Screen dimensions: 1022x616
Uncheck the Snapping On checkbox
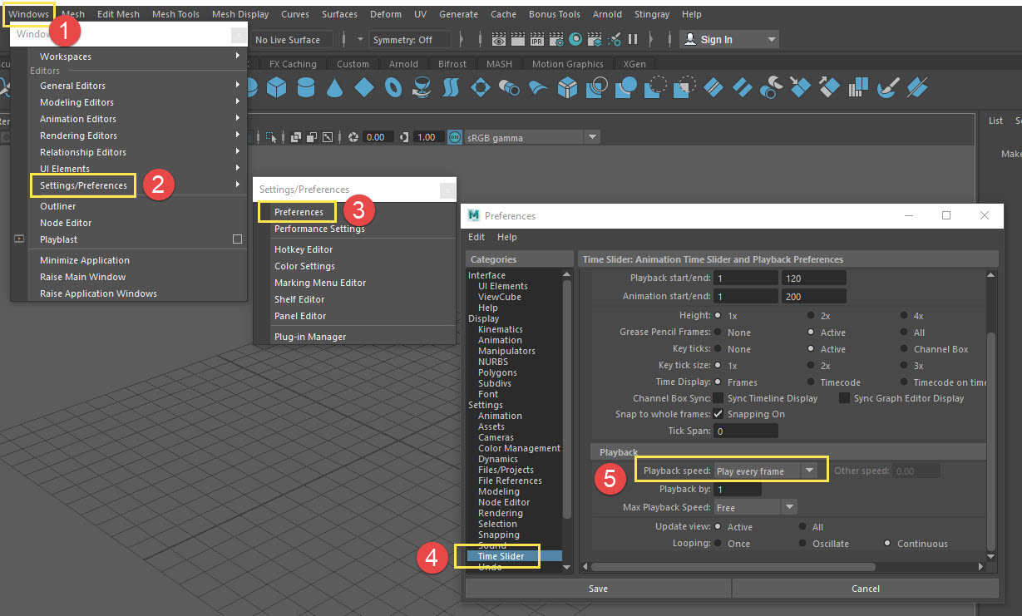[x=718, y=414]
